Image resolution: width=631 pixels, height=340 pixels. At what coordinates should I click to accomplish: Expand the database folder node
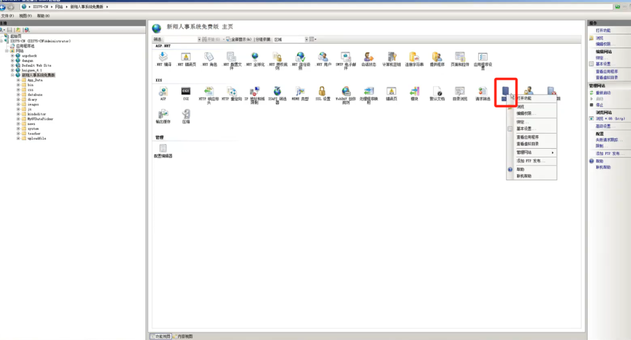pyautogui.click(x=18, y=95)
